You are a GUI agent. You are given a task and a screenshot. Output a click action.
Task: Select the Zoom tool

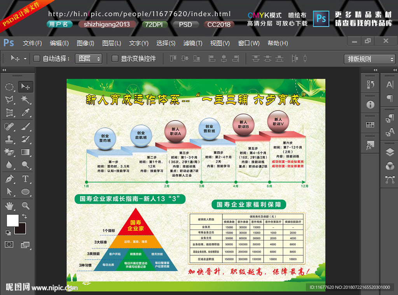25,205
